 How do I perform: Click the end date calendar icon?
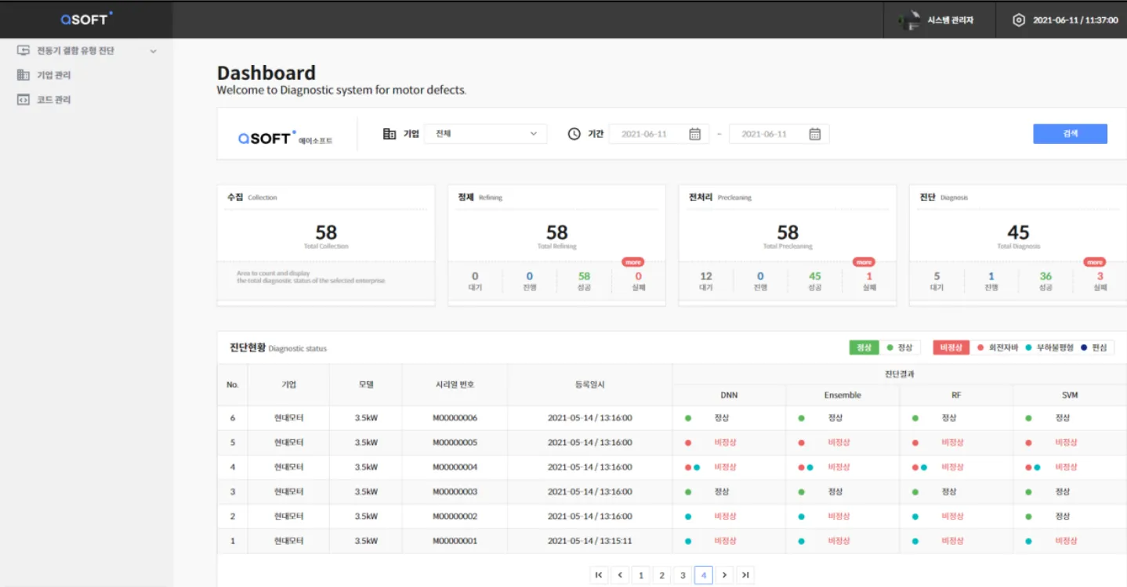coord(814,134)
